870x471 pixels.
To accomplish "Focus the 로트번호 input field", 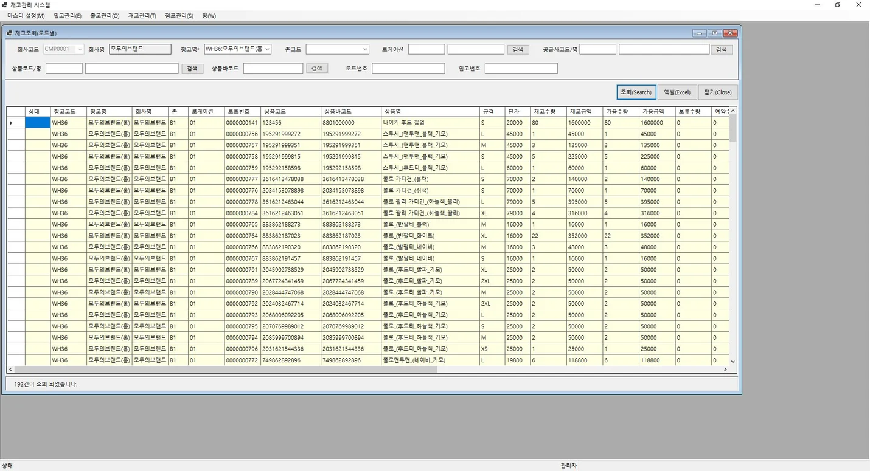I will 408,68.
